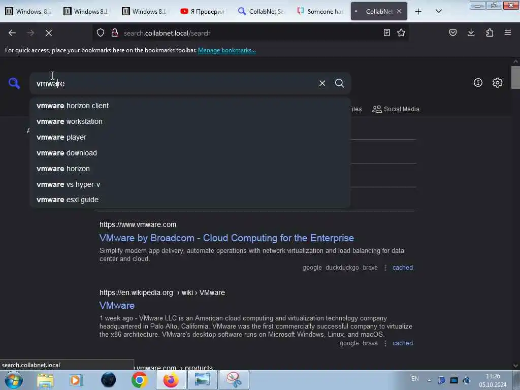Open cached version of Wikipedia result

pos(403,343)
